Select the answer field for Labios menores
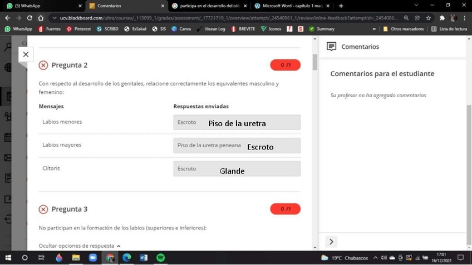 pyautogui.click(x=237, y=122)
